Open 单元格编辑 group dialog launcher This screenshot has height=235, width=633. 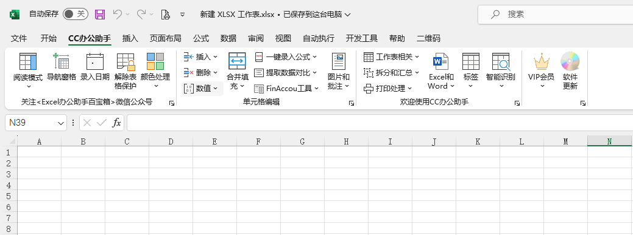(351, 103)
